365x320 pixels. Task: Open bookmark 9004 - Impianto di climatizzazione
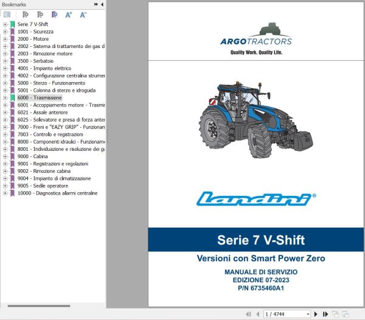[54, 178]
